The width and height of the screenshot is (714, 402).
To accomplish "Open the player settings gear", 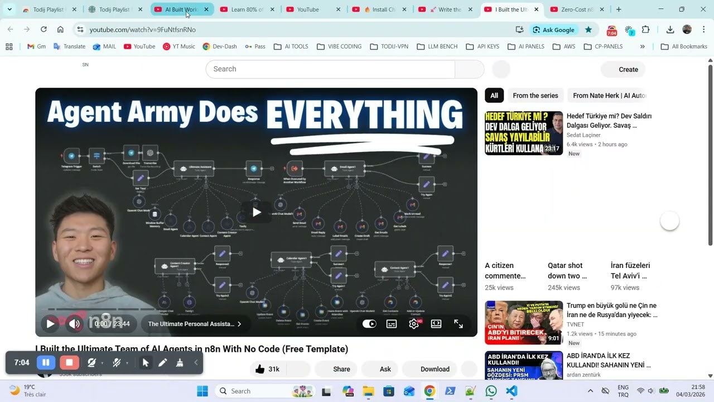I will pos(414,324).
